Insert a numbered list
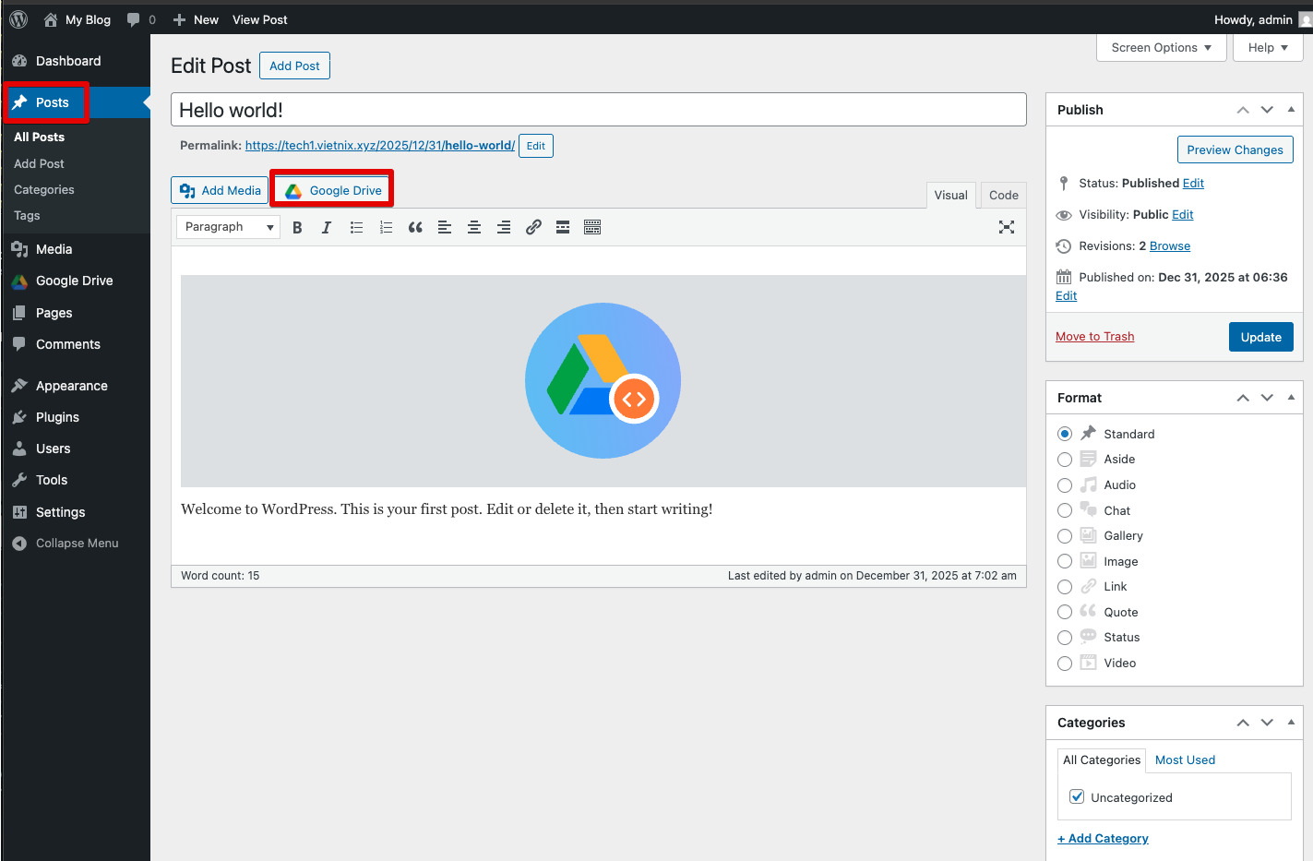This screenshot has width=1313, height=861. coord(386,227)
